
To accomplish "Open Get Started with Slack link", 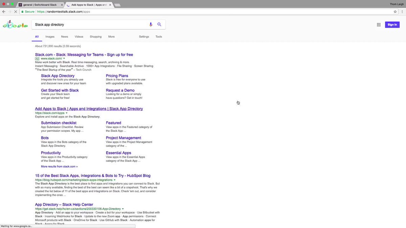I will pos(60,90).
